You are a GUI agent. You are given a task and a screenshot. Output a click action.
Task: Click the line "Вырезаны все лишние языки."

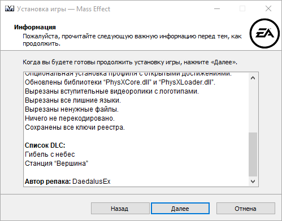[73, 100]
